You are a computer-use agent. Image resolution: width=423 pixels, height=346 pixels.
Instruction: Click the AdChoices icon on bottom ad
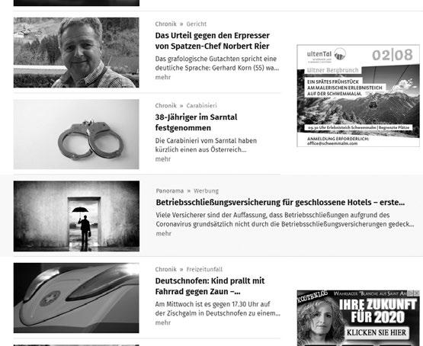tap(411, 293)
